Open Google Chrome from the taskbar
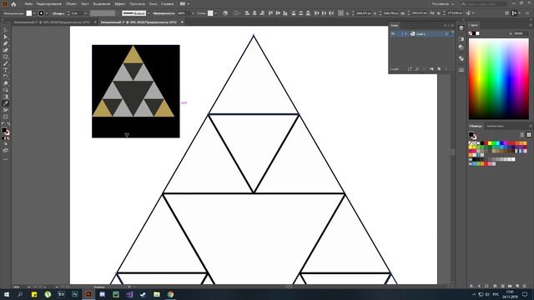This screenshot has height=300, width=534. 170,294
